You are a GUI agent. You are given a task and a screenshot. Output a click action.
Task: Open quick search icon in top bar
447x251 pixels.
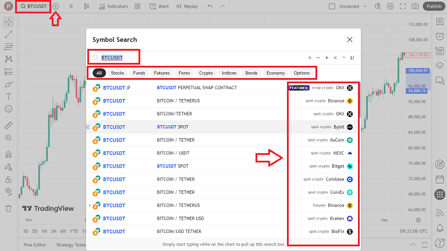click(378, 6)
